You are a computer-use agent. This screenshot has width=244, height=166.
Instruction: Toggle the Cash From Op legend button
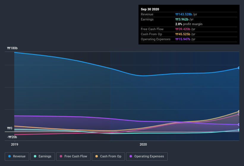coord(108,157)
